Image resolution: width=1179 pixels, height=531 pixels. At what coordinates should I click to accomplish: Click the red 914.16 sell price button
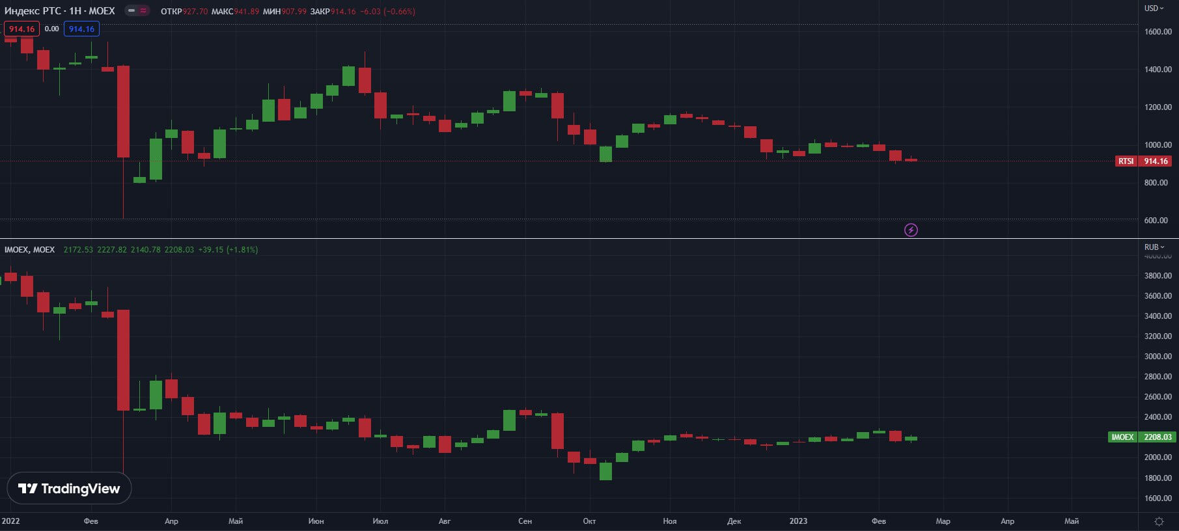pyautogui.click(x=21, y=29)
